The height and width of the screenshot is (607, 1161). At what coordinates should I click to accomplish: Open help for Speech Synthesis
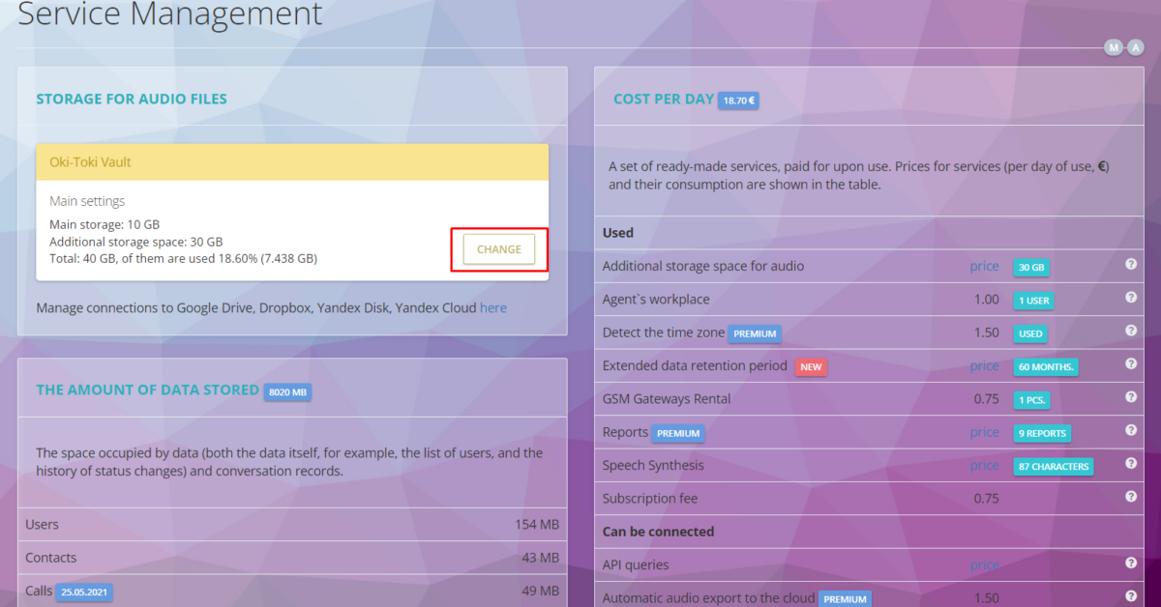coord(1130,462)
